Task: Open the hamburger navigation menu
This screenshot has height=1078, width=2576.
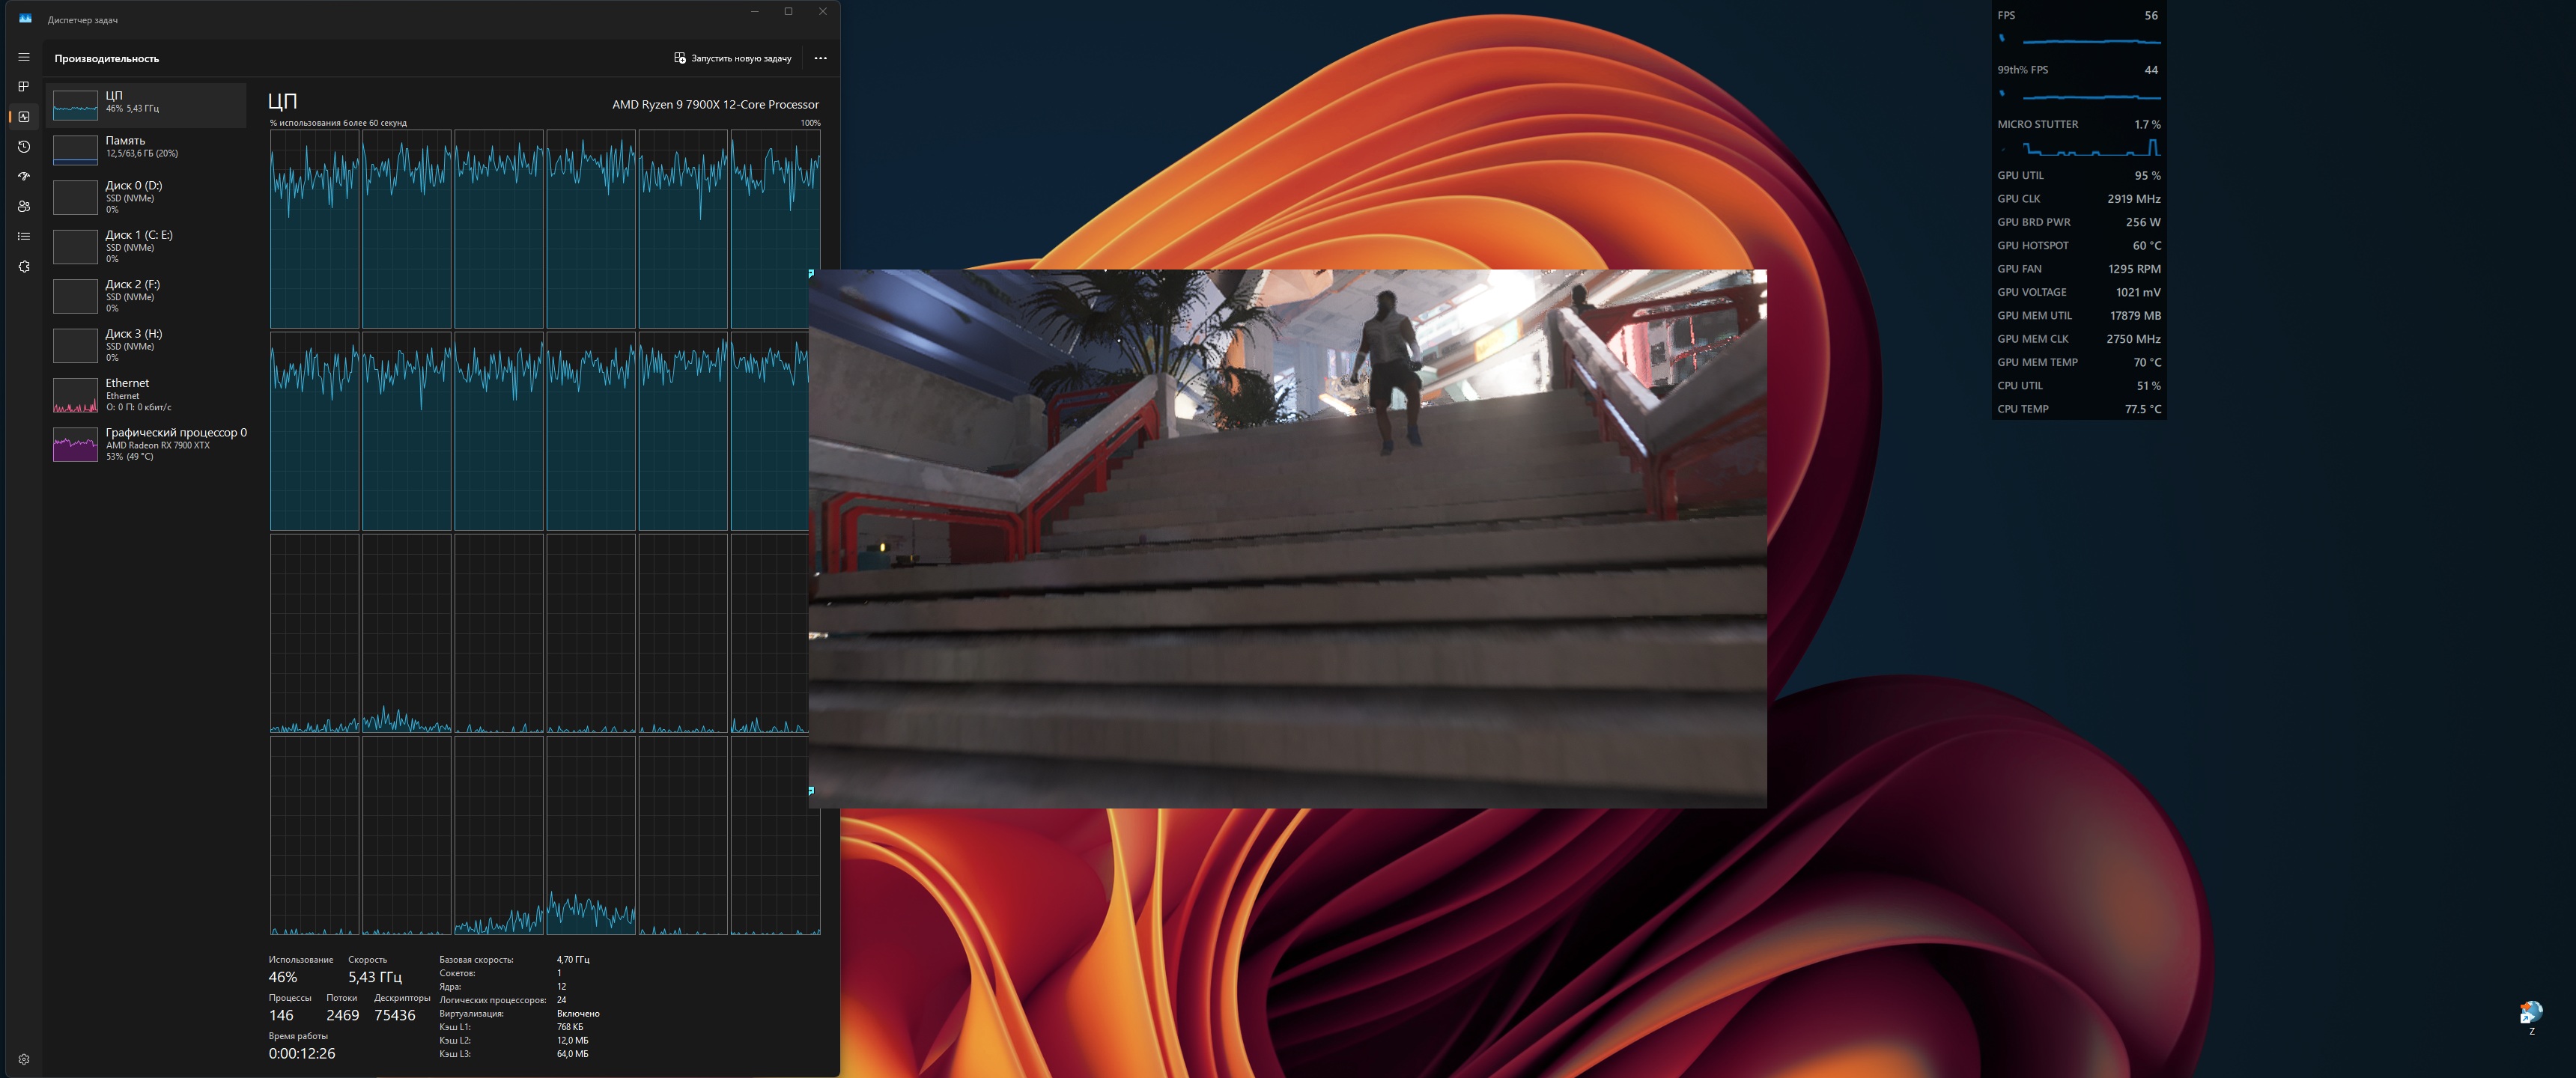Action: (24, 57)
